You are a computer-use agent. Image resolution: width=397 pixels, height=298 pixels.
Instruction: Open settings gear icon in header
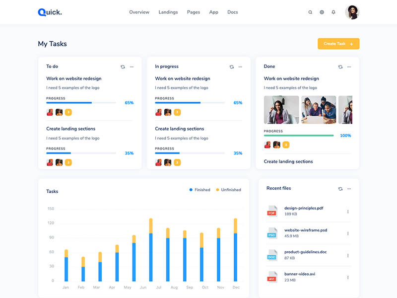pyautogui.click(x=322, y=12)
